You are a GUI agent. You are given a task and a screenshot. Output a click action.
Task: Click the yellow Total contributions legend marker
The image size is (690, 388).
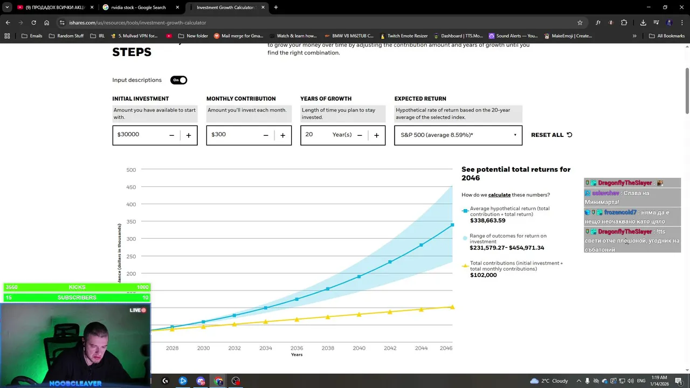(465, 266)
